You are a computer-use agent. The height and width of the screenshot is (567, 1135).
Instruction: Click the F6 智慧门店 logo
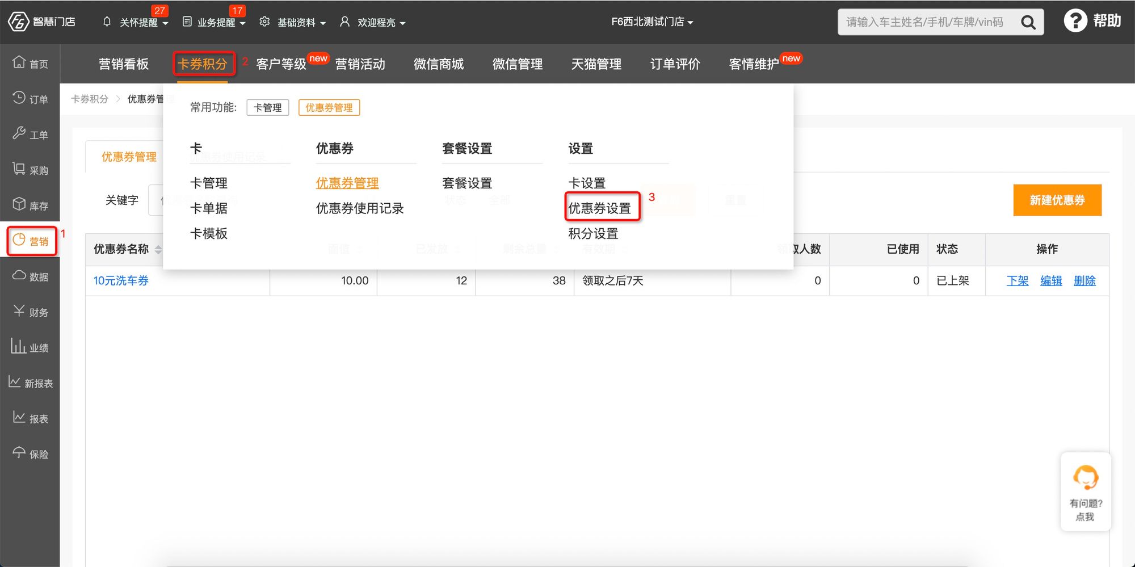(x=41, y=22)
